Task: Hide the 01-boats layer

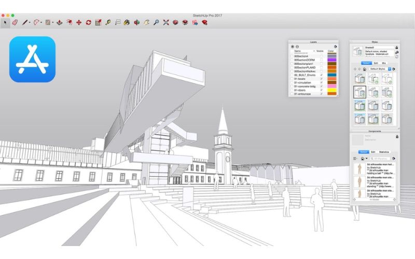Action: pyautogui.click(x=322, y=79)
